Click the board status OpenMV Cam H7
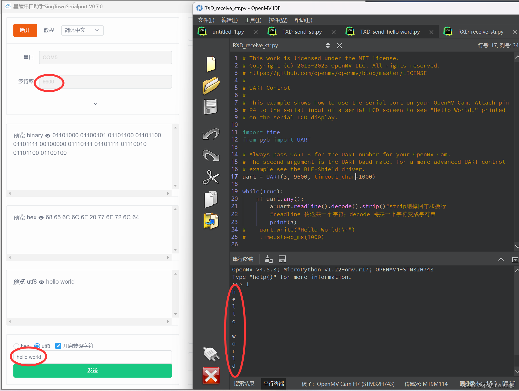The height and width of the screenshot is (391, 519). [x=348, y=384]
